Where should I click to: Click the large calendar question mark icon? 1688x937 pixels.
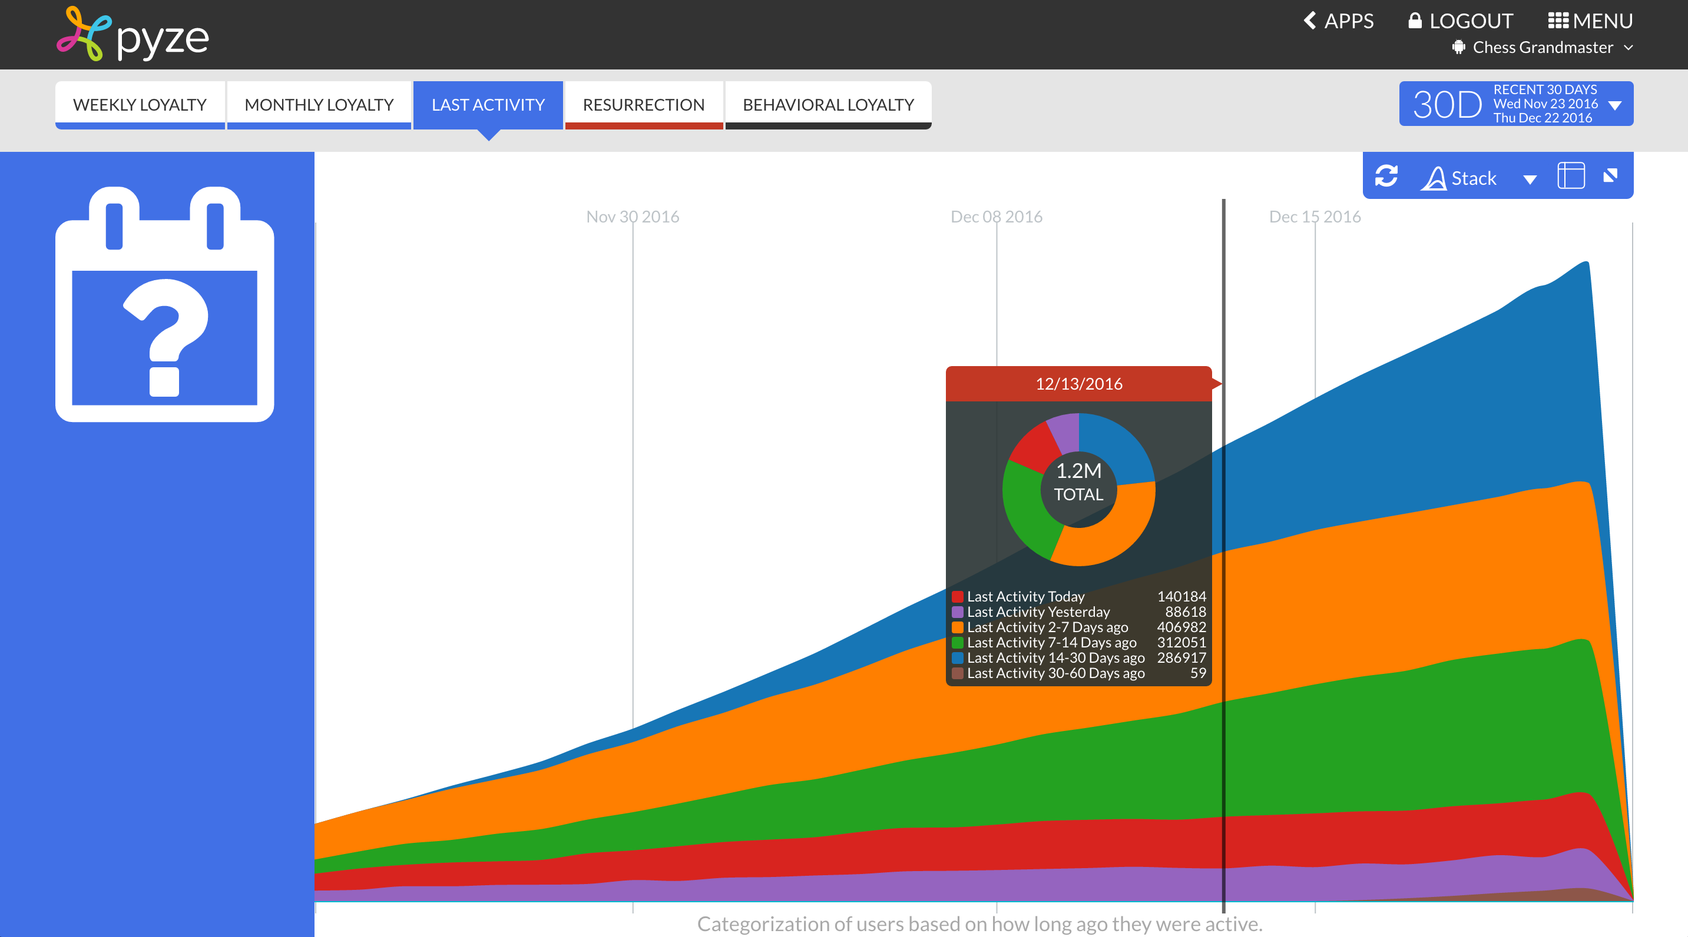click(164, 305)
